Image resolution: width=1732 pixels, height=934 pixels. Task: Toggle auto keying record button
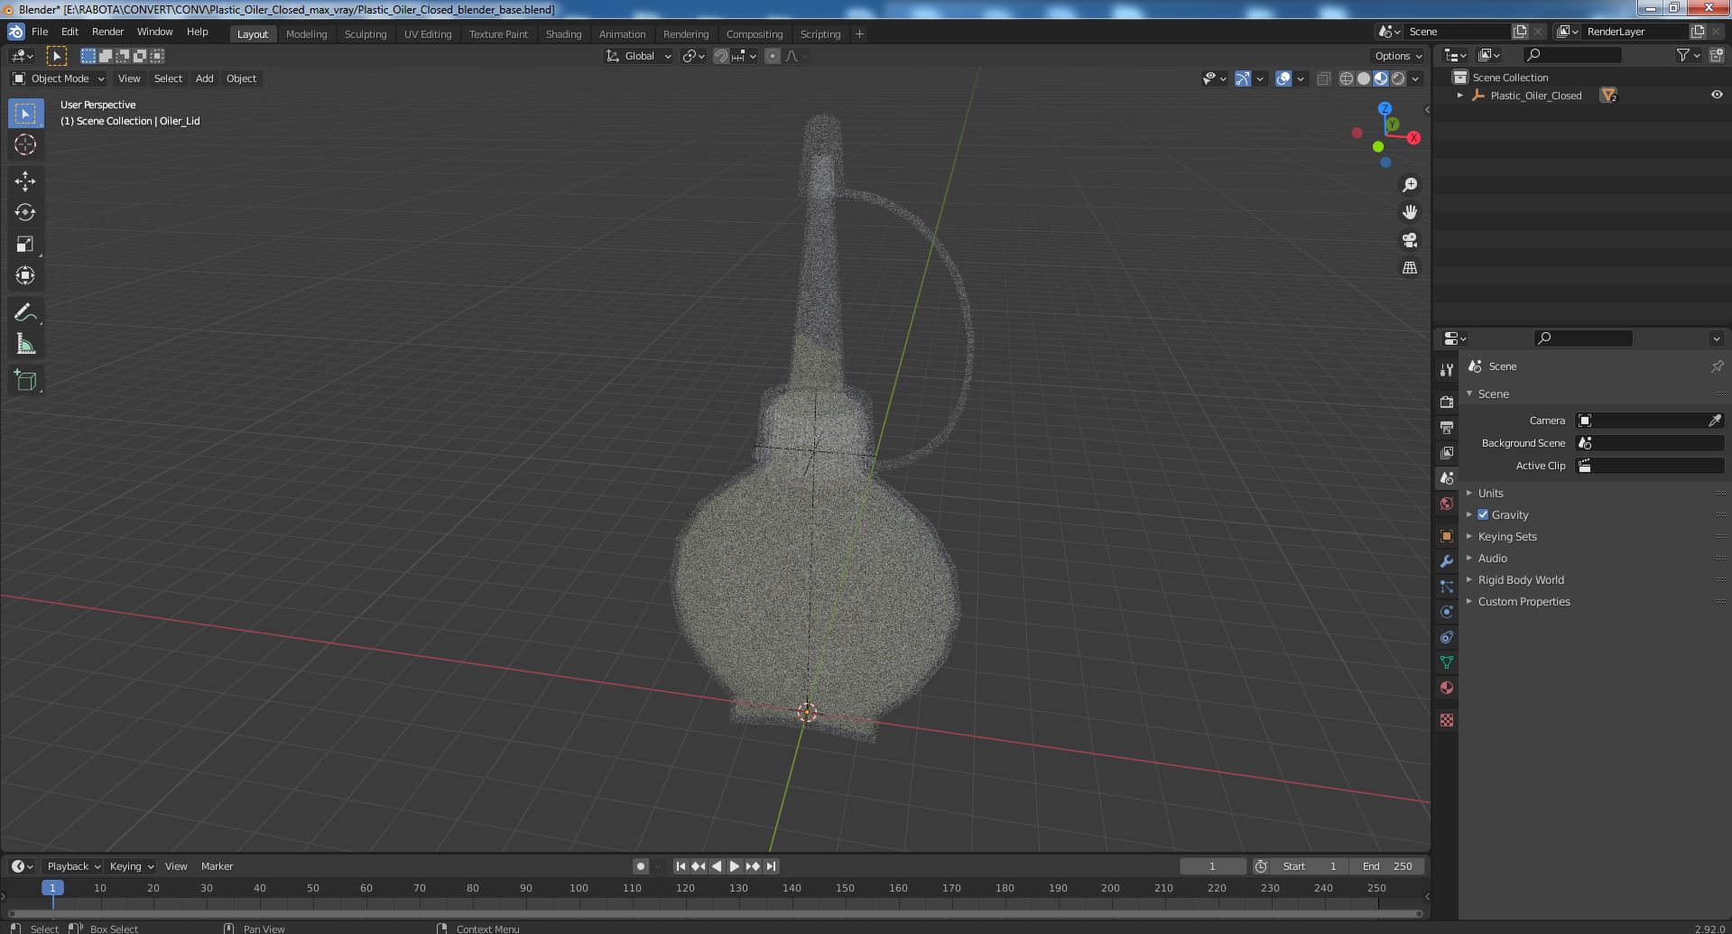tap(641, 866)
